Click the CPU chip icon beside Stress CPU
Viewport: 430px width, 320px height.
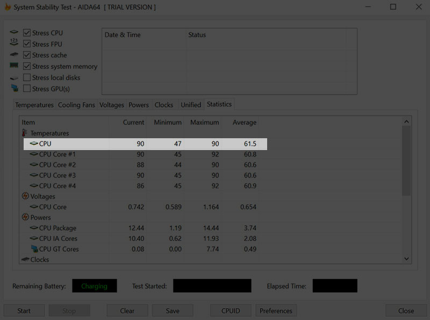(x=14, y=32)
